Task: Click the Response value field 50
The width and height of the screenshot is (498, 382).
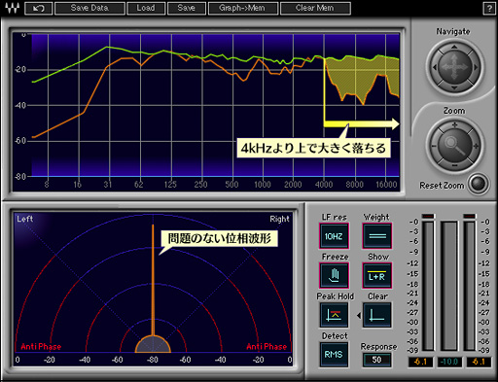Action: [376, 360]
